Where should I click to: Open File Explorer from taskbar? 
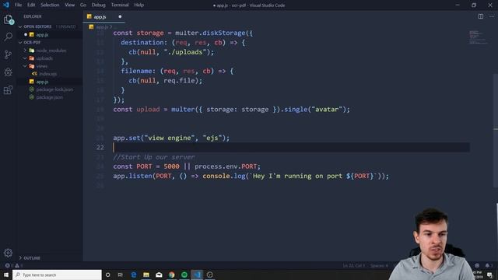click(146, 275)
